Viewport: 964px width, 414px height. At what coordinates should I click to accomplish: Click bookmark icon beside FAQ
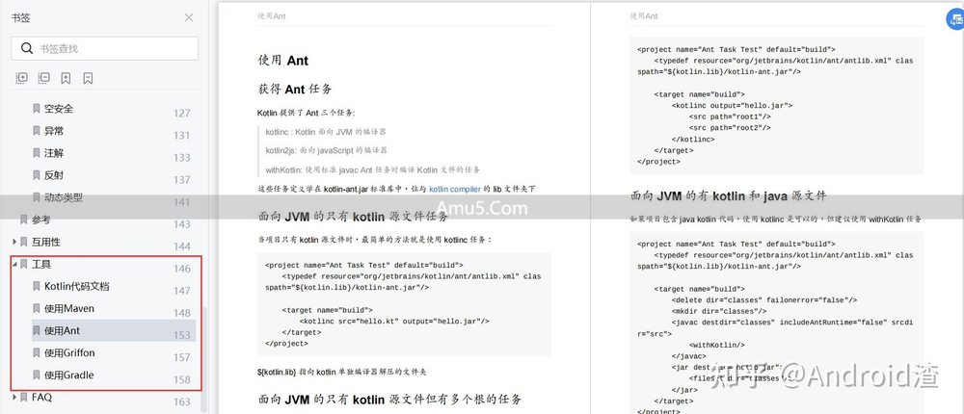coord(24,398)
